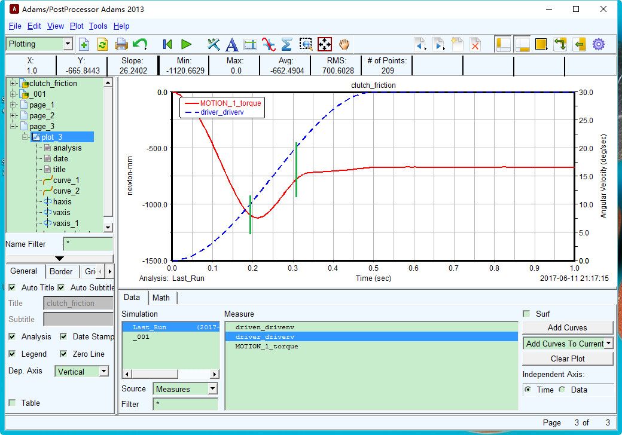Select the plot tools crossed-tools icon
Image resolution: width=622 pixels, height=435 pixels.
[x=214, y=44]
